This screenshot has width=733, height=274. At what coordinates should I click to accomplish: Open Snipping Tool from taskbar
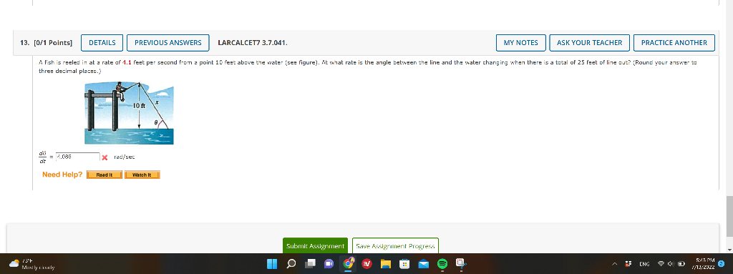(x=460, y=264)
